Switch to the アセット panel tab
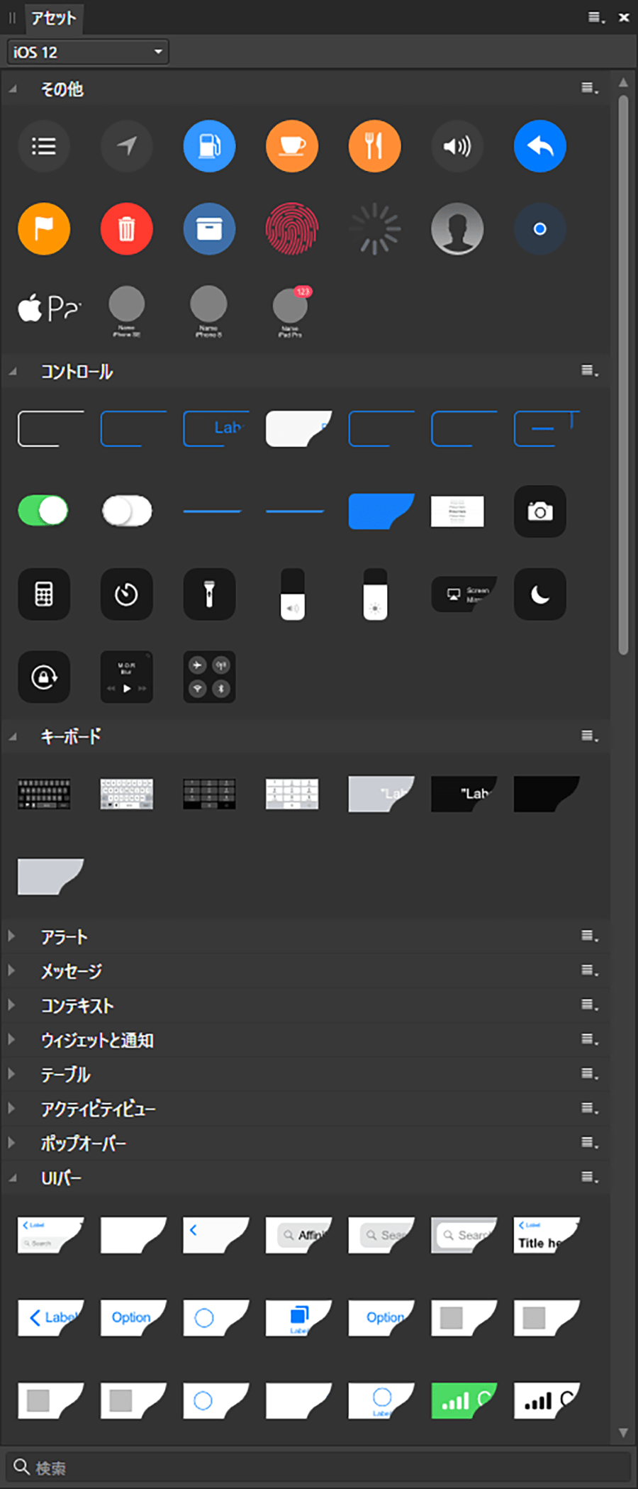The width and height of the screenshot is (638, 1489). [53, 18]
